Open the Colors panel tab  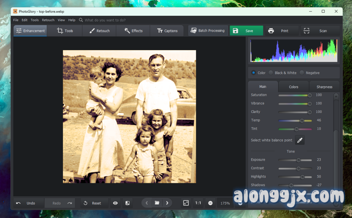[x=294, y=87]
